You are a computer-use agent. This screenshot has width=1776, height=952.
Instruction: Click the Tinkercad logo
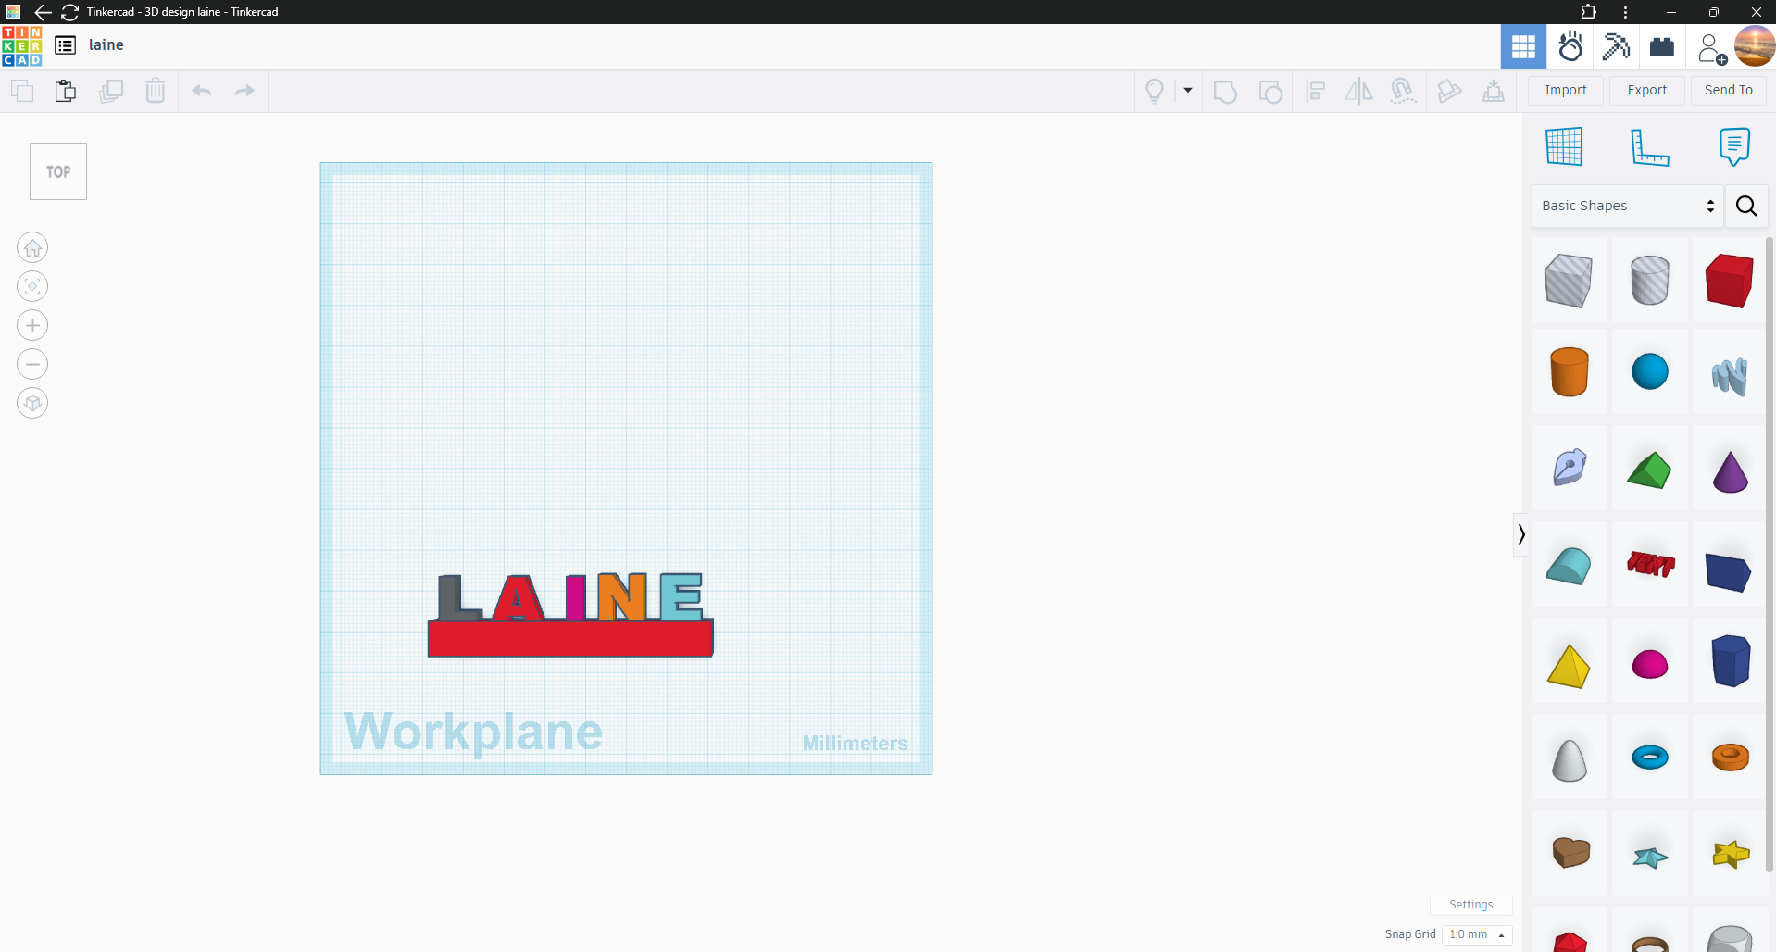tap(22, 46)
